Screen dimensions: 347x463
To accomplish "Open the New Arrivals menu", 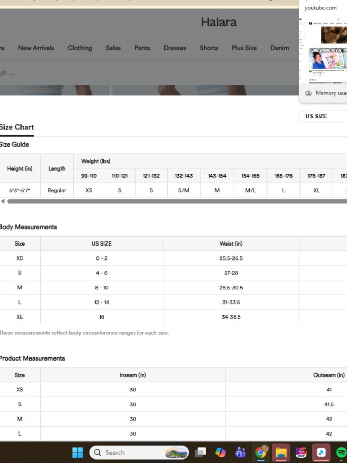I will [x=36, y=48].
